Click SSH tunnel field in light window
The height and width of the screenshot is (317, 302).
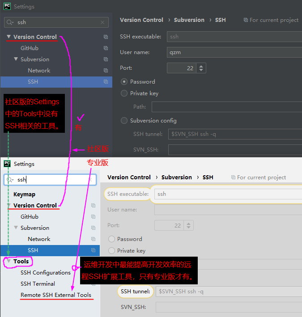click(x=229, y=292)
